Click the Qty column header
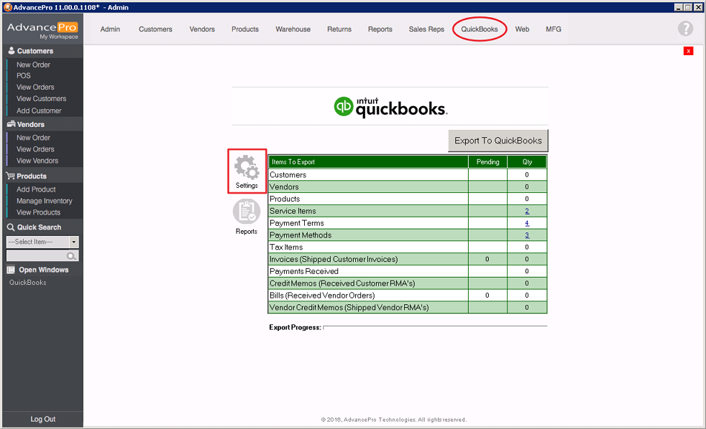Viewport: 706px width, 429px height. click(x=527, y=161)
